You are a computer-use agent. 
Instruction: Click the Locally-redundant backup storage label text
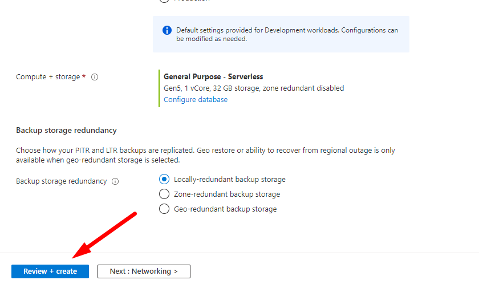pyautogui.click(x=229, y=179)
